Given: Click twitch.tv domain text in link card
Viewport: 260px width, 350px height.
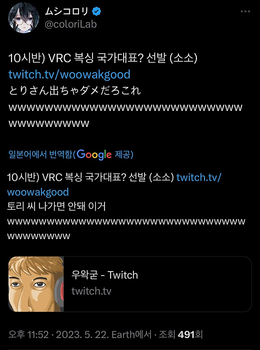Looking at the screenshot, I should [x=91, y=291].
